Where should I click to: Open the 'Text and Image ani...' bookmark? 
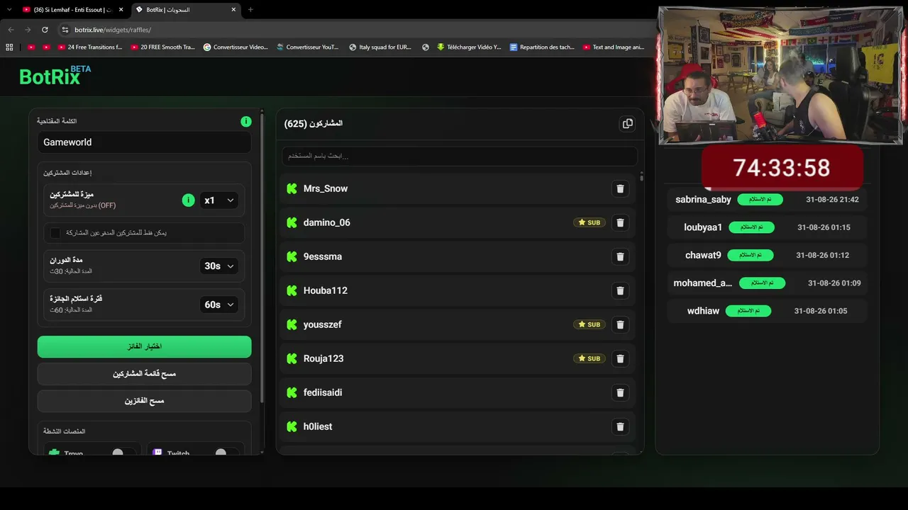point(614,47)
